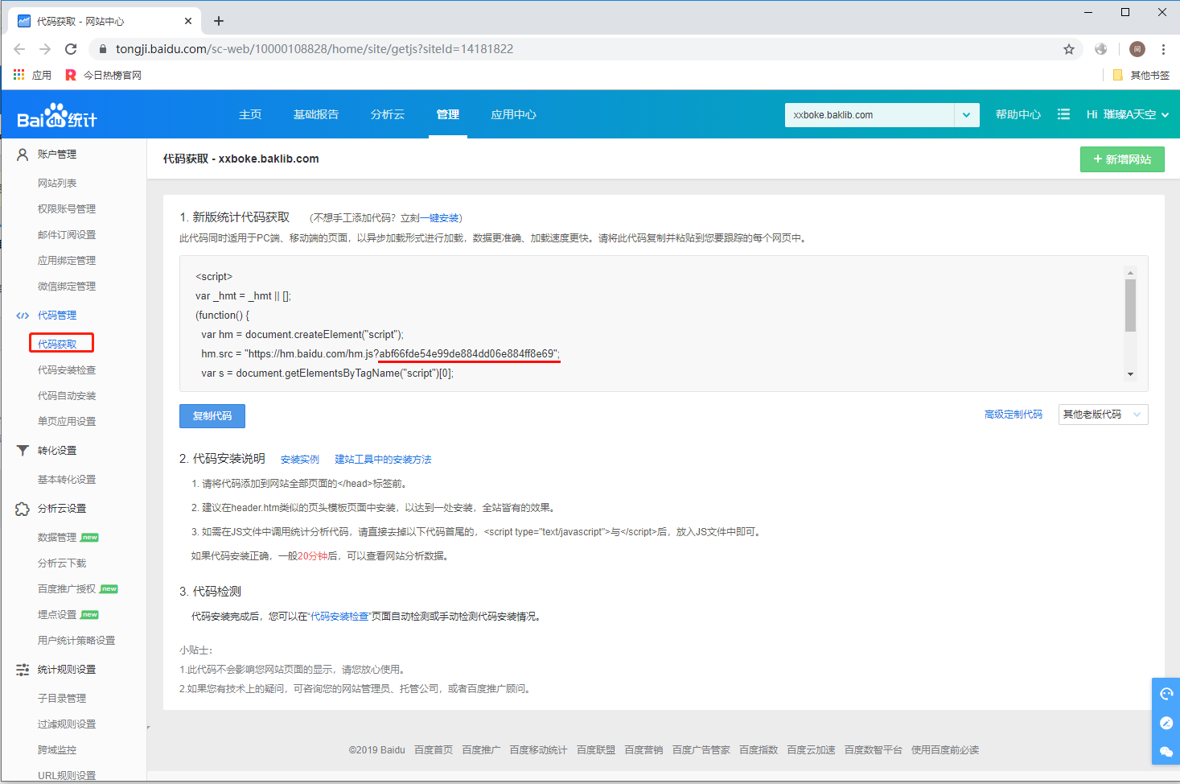Click the top floating customer service icon
This screenshot has width=1180, height=784.
[1166, 694]
